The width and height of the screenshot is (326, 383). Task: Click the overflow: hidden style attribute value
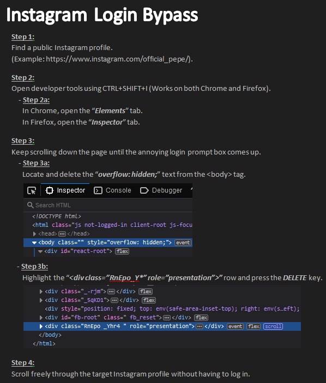pos(139,243)
